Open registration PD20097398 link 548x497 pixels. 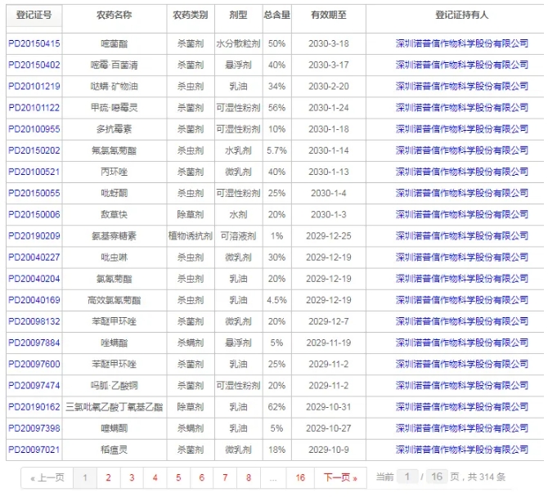34,428
